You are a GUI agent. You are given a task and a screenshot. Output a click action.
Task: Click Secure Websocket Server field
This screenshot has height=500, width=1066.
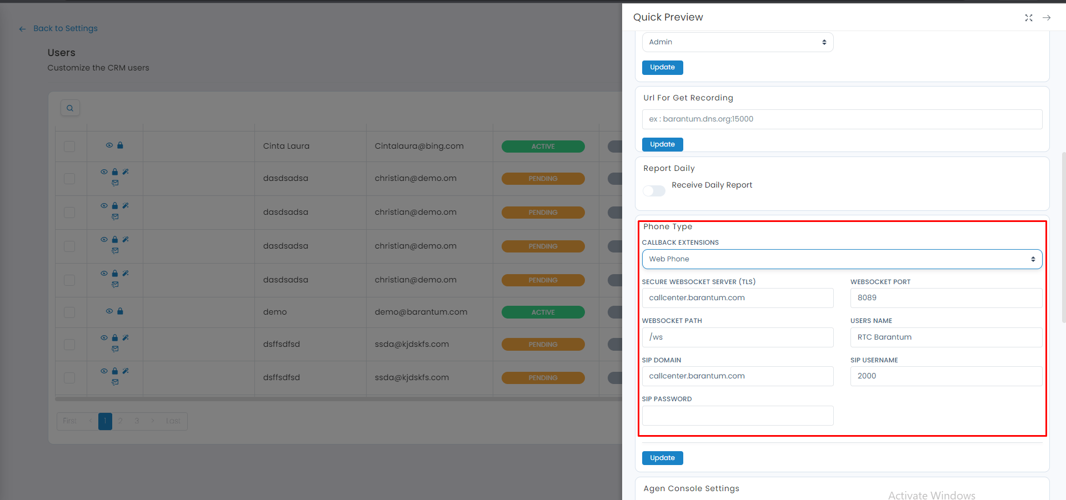[738, 298]
